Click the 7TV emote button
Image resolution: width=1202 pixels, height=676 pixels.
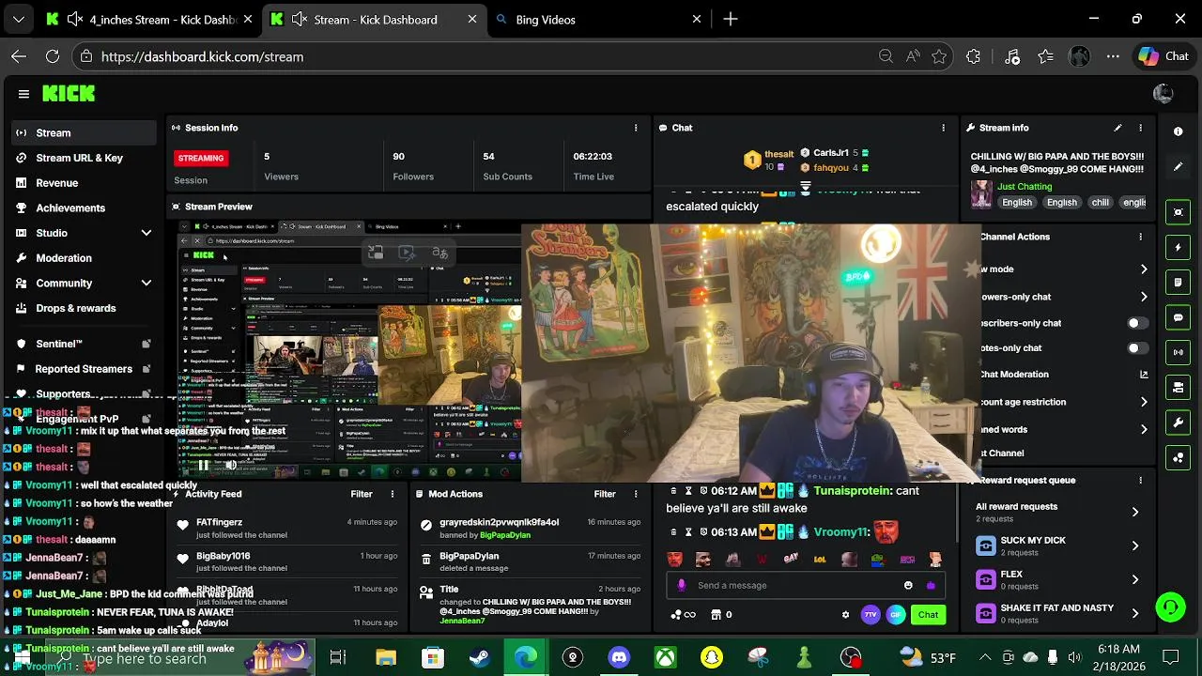click(x=871, y=615)
